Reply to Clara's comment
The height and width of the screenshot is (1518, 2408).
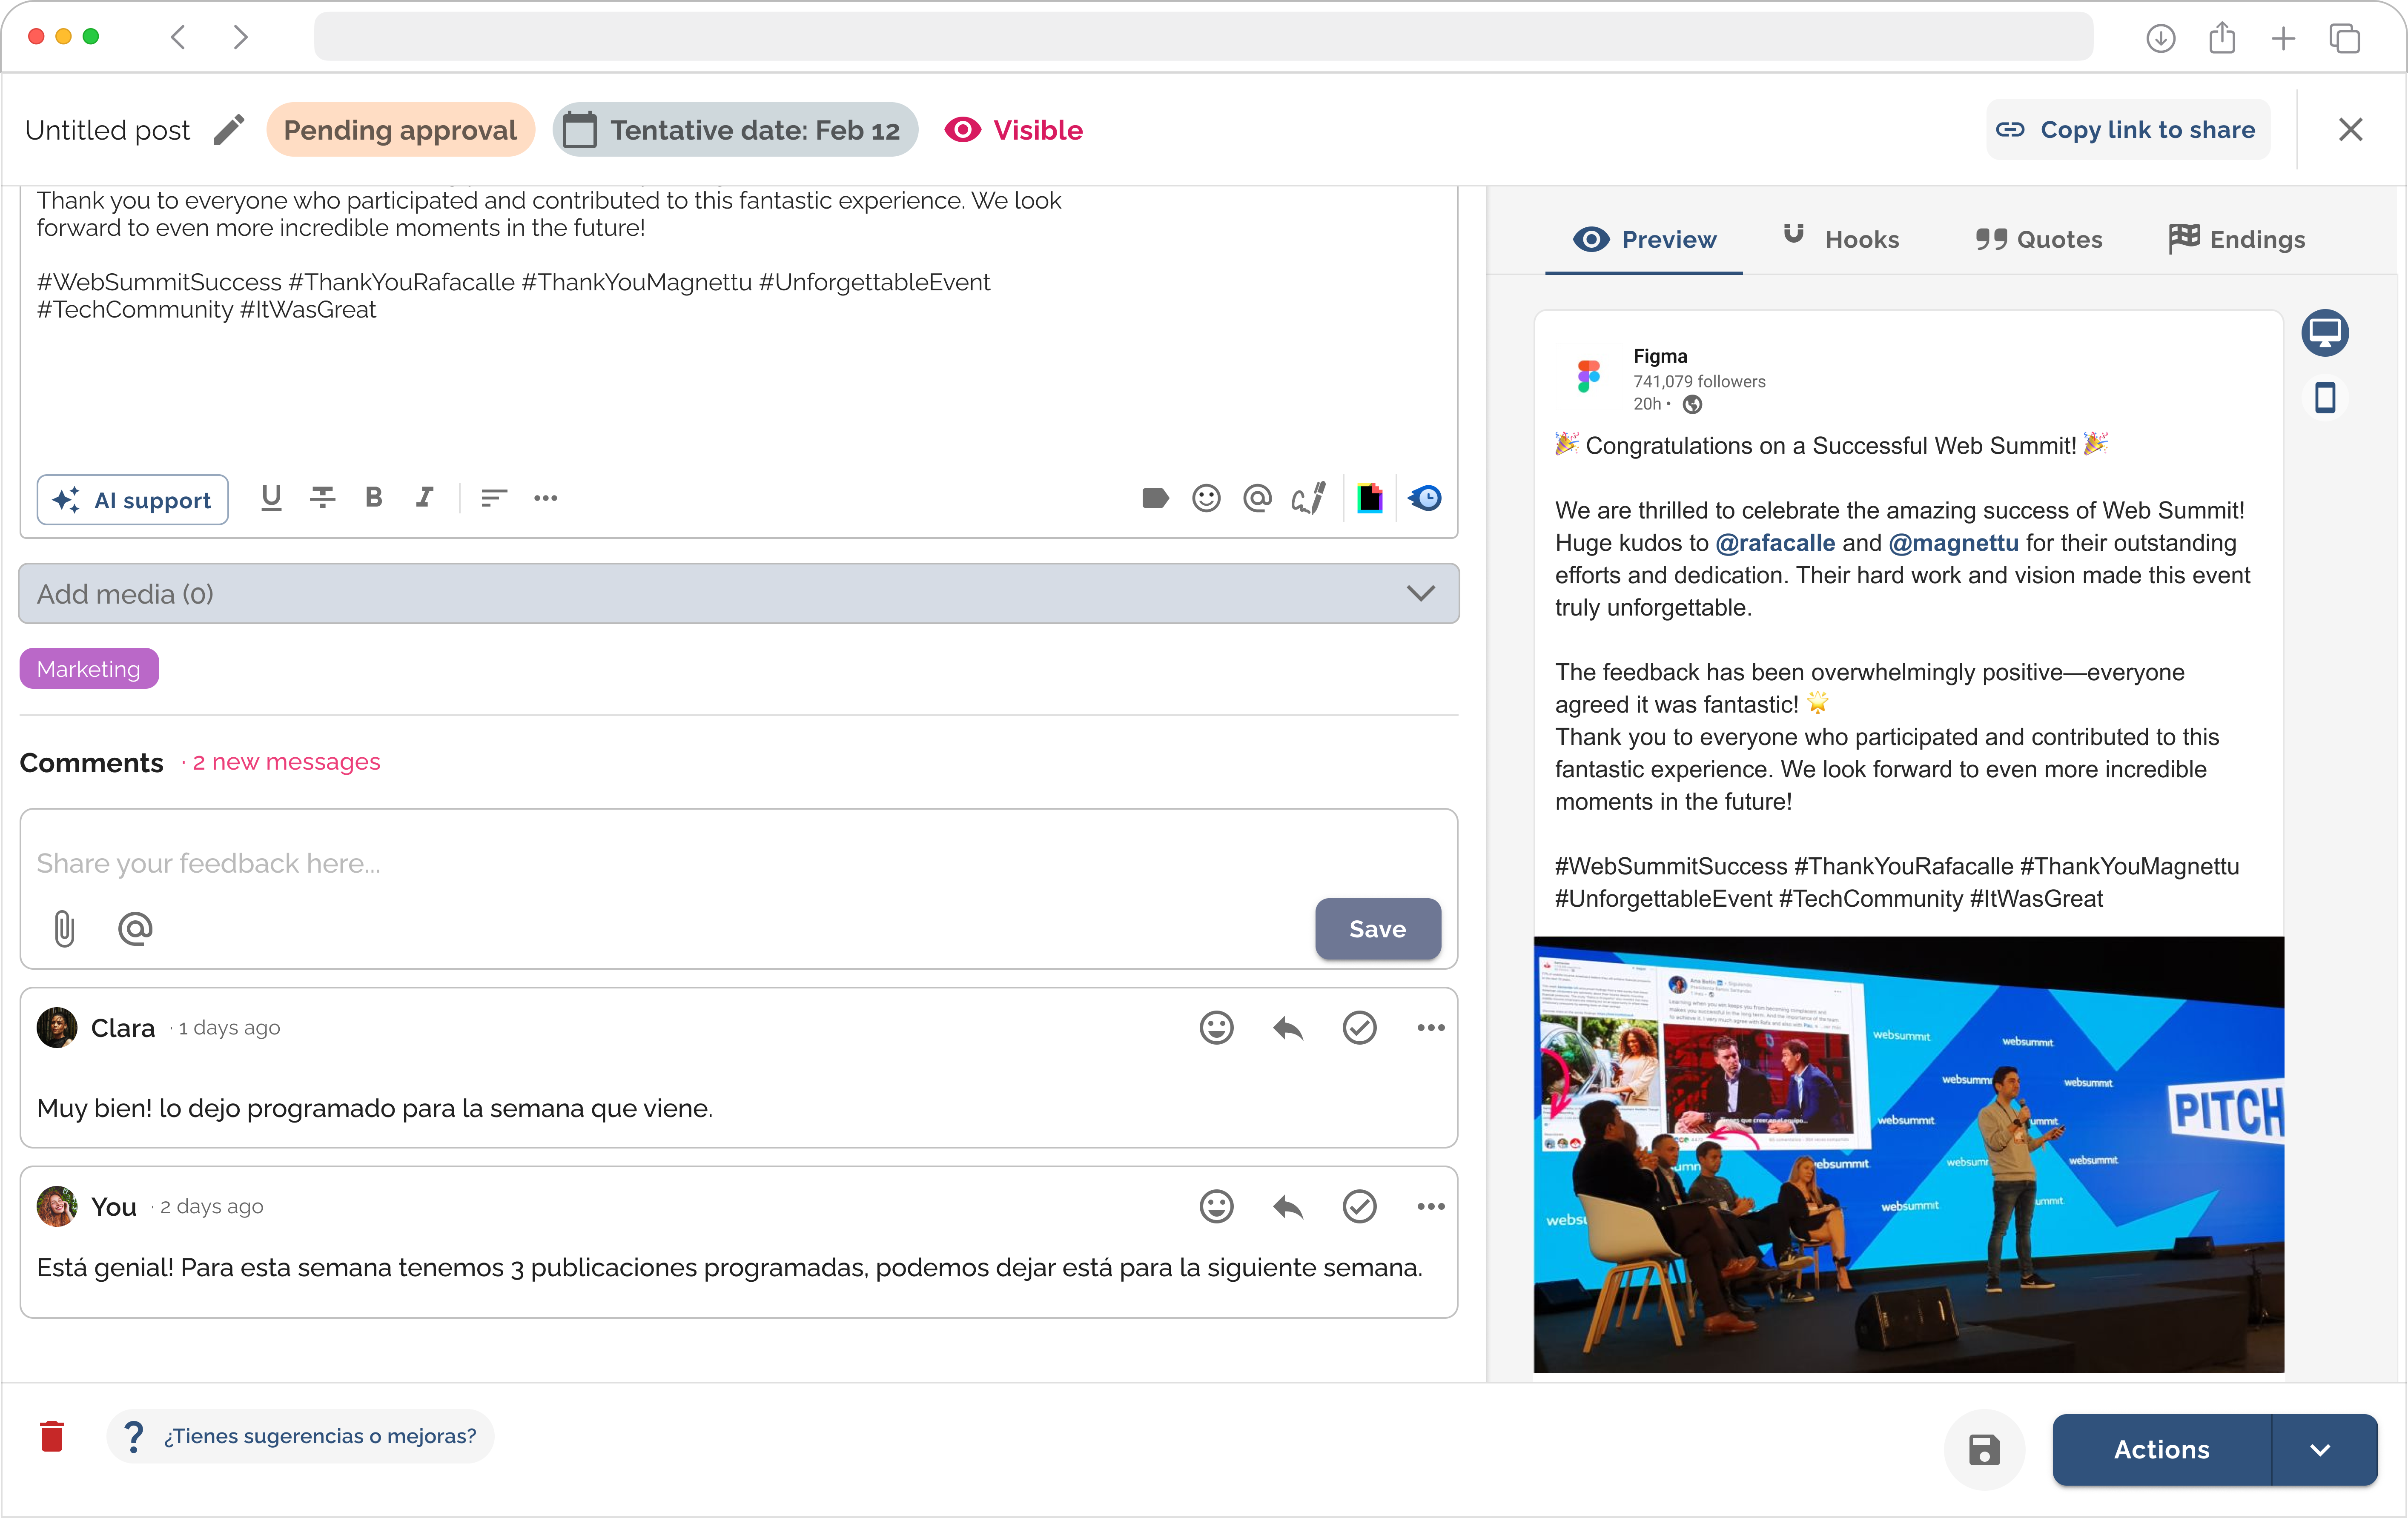1288,1028
